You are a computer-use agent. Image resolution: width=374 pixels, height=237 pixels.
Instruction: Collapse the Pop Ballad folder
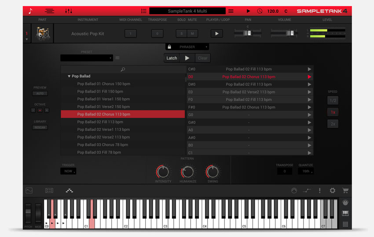[x=69, y=76]
